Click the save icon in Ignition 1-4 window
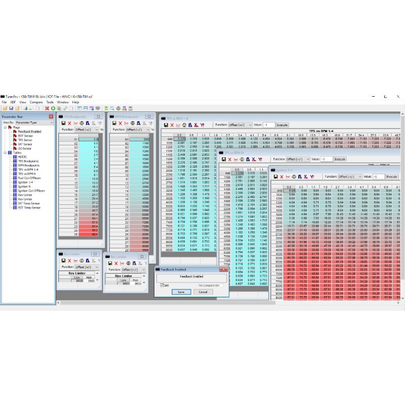Screen dimensions: 405x405 tap(274, 177)
